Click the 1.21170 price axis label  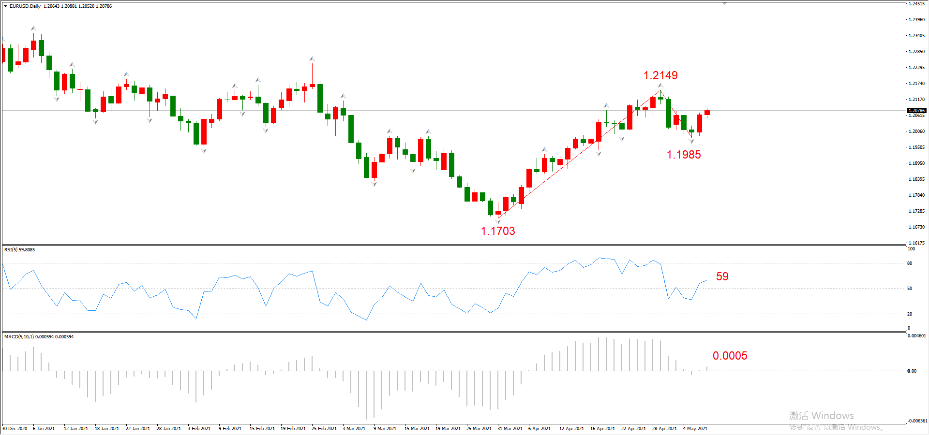coord(916,100)
